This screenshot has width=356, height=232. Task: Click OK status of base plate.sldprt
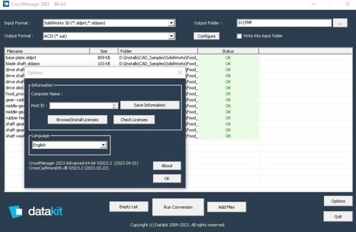click(228, 58)
